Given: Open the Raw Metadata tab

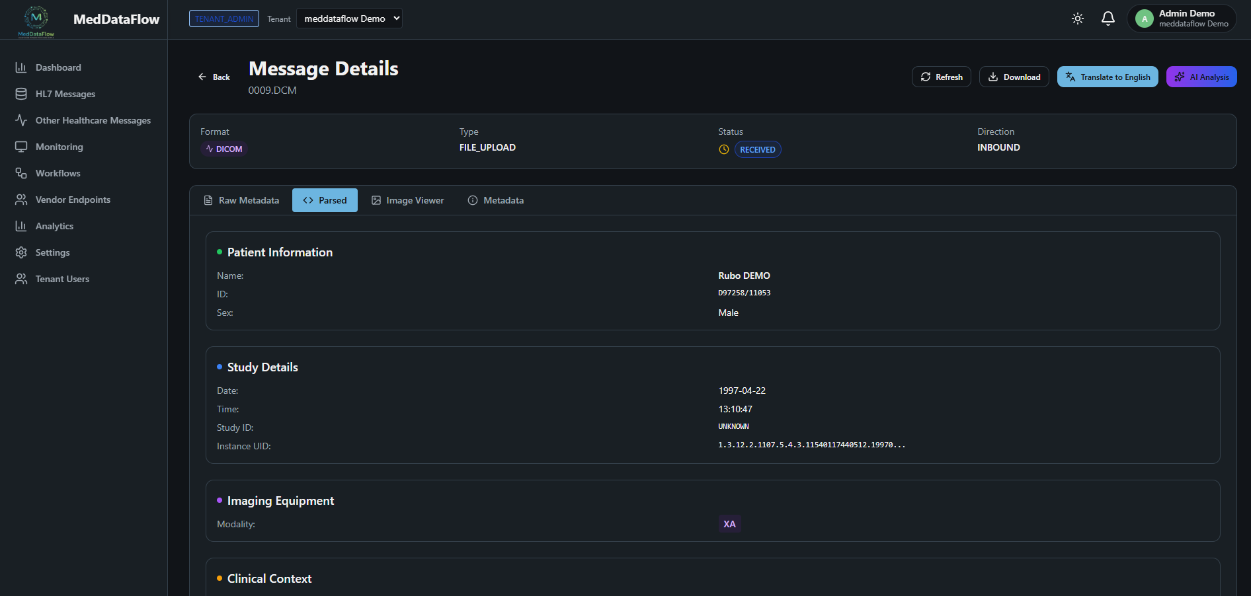Looking at the screenshot, I should (241, 200).
